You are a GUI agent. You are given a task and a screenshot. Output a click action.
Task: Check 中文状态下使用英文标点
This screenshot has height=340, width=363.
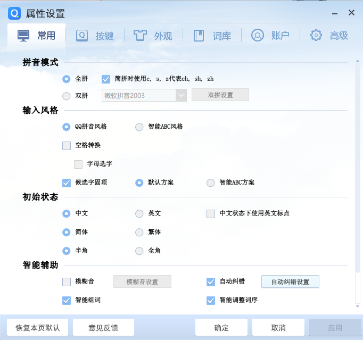(x=211, y=213)
